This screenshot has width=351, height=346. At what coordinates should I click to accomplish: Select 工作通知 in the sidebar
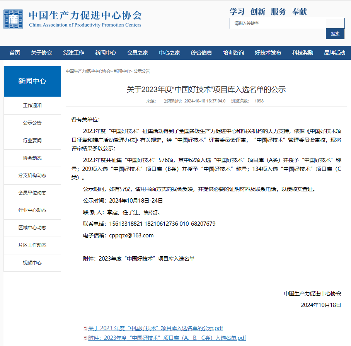click(32, 106)
